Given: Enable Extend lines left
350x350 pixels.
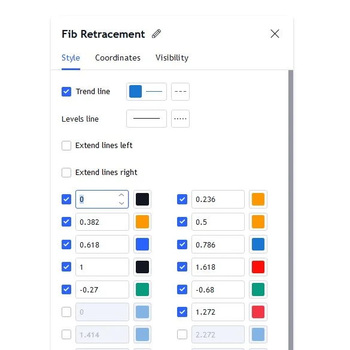Looking at the screenshot, I should point(66,146).
